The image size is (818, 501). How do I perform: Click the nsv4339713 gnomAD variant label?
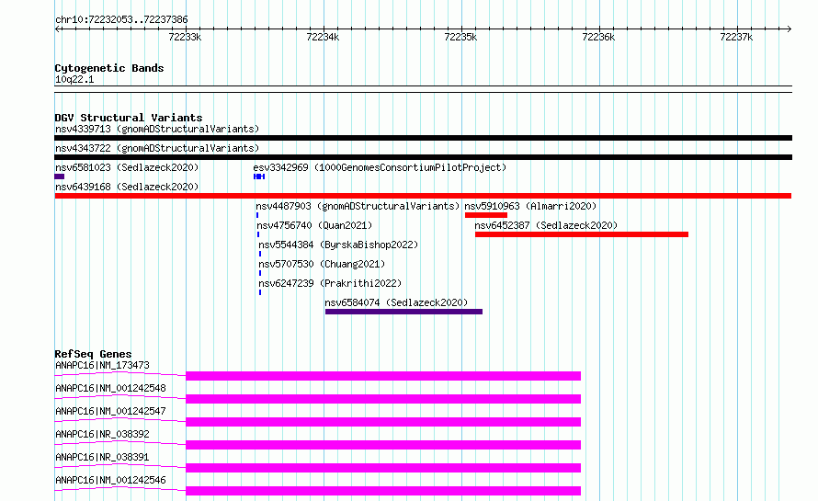pyautogui.click(x=157, y=129)
